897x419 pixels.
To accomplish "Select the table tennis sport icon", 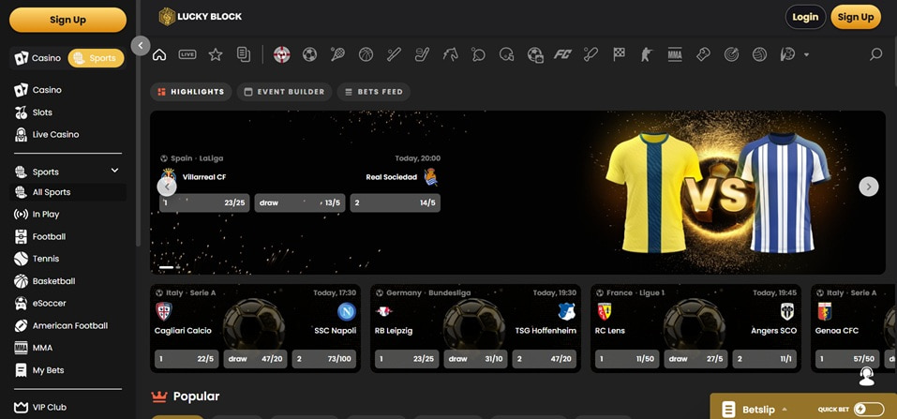I will pyautogui.click(x=478, y=54).
